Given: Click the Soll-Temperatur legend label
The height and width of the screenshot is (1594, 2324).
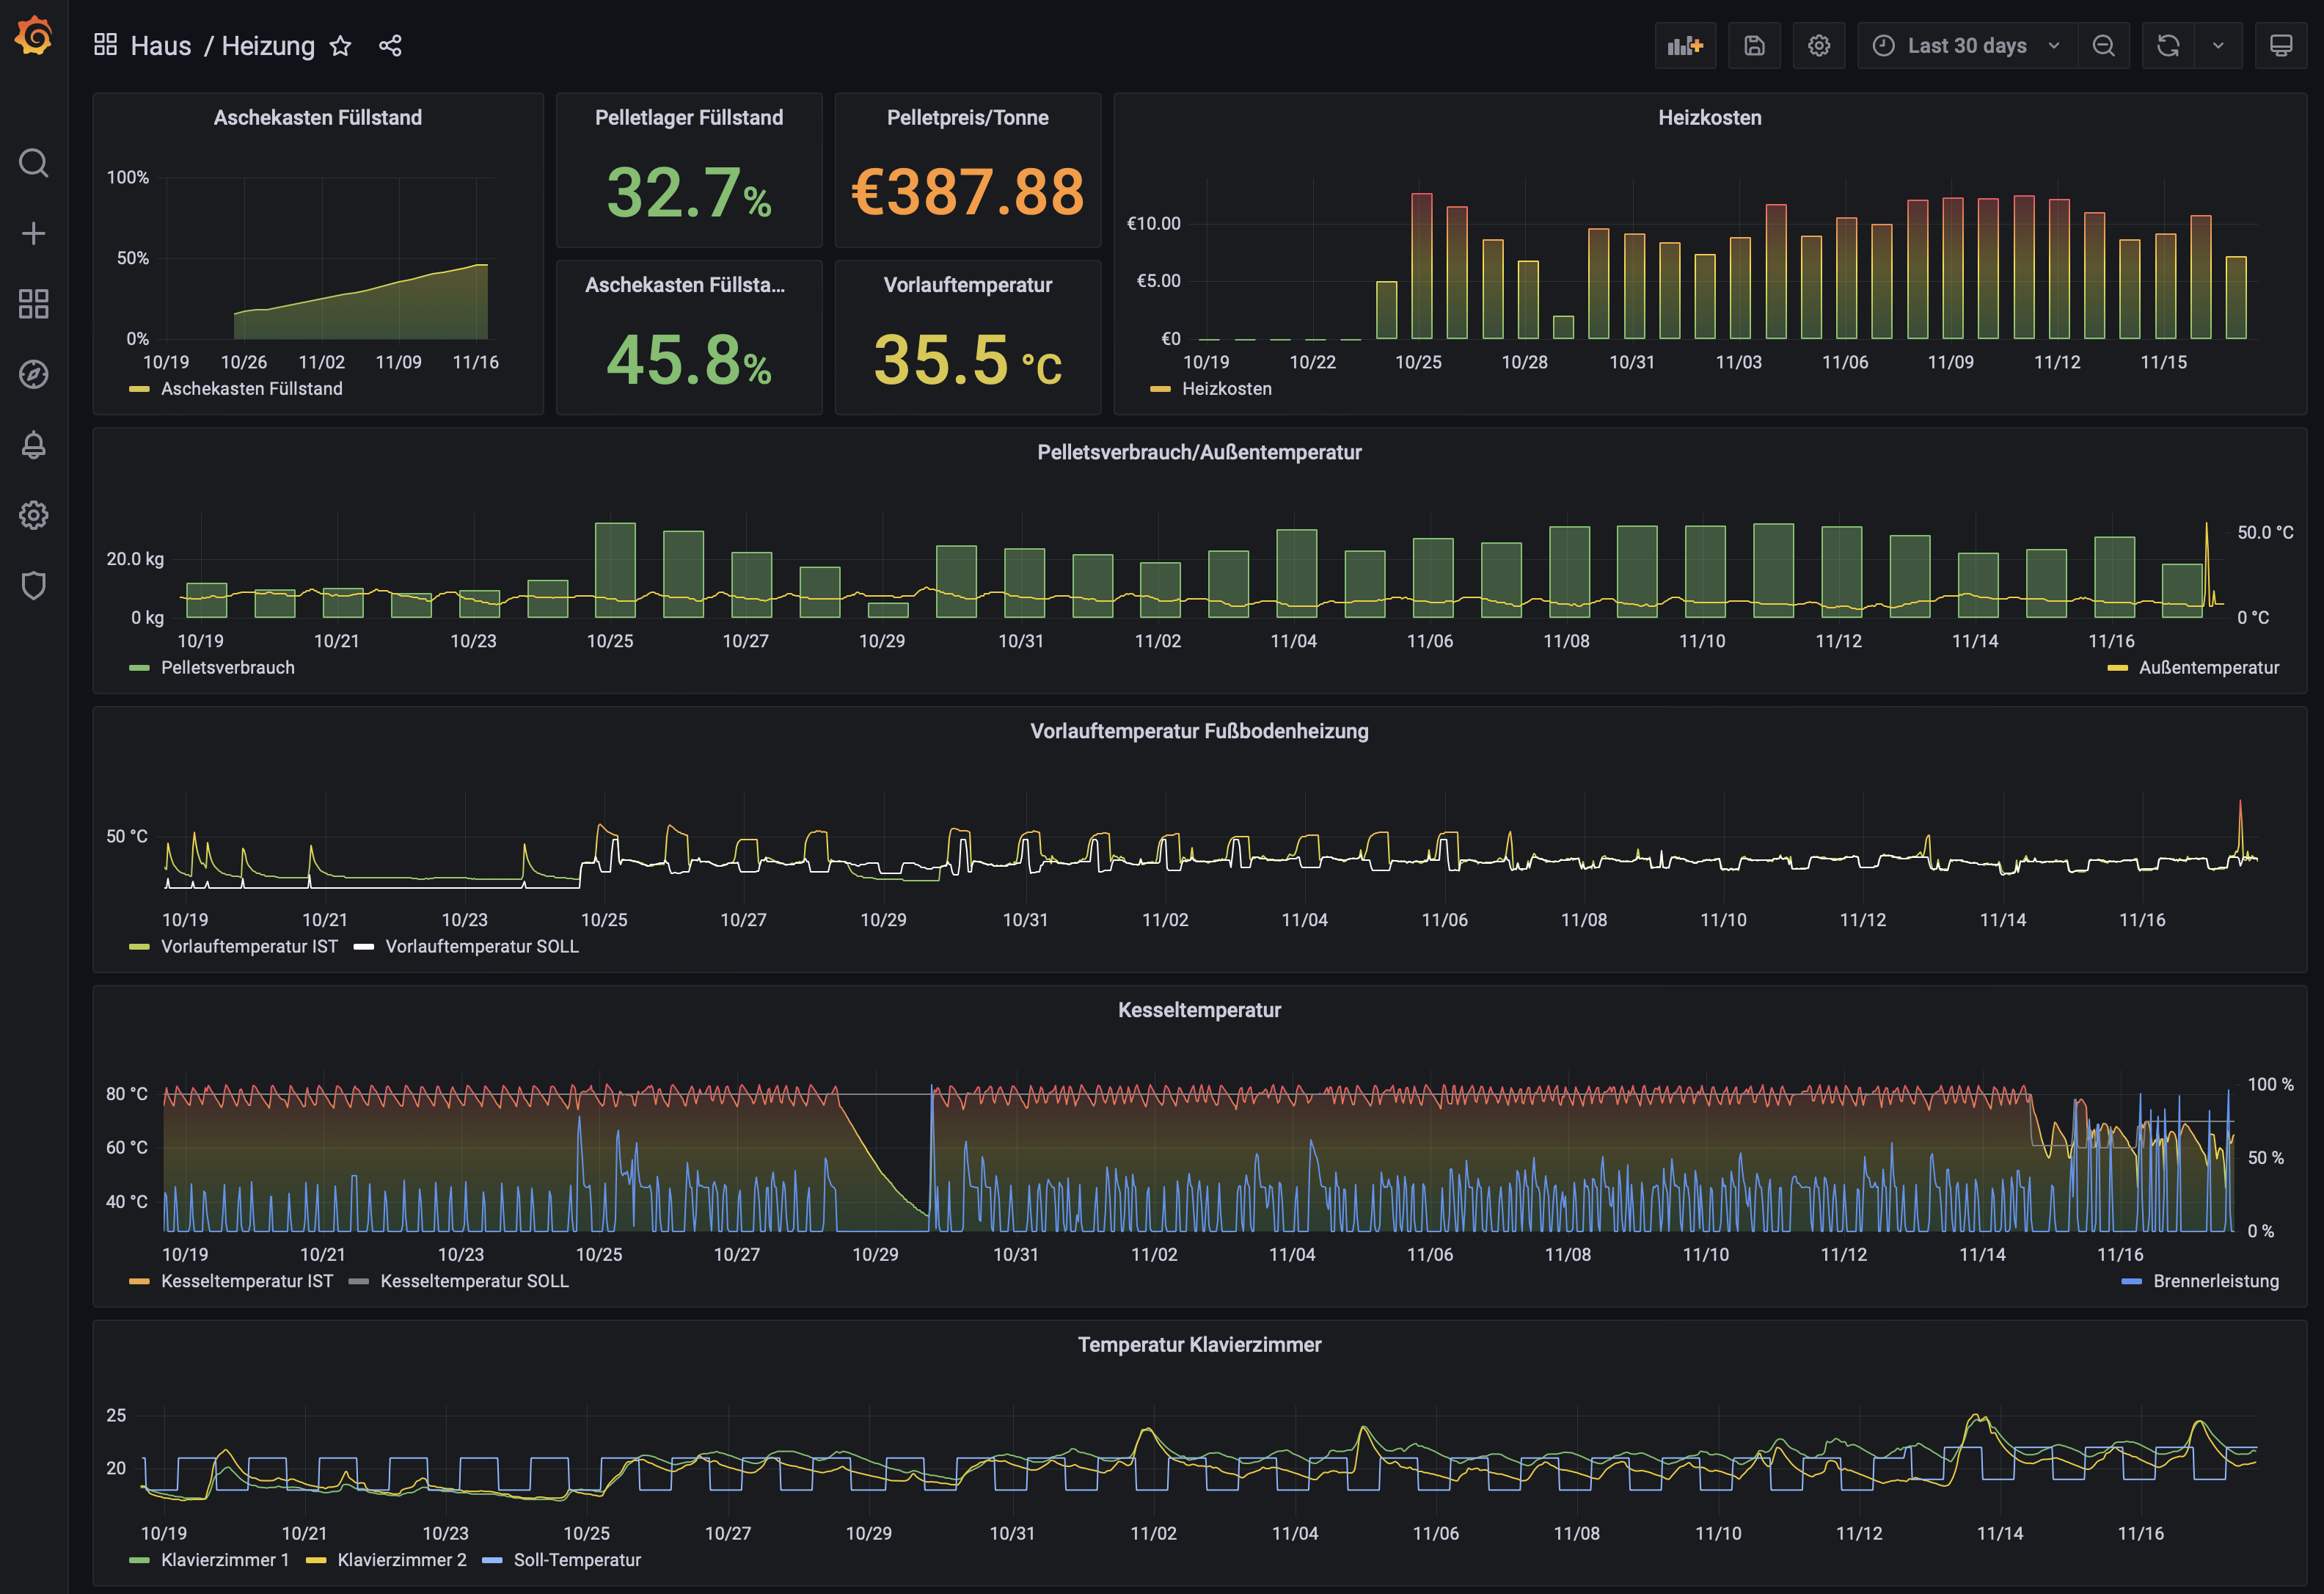Looking at the screenshot, I should coord(577,1559).
